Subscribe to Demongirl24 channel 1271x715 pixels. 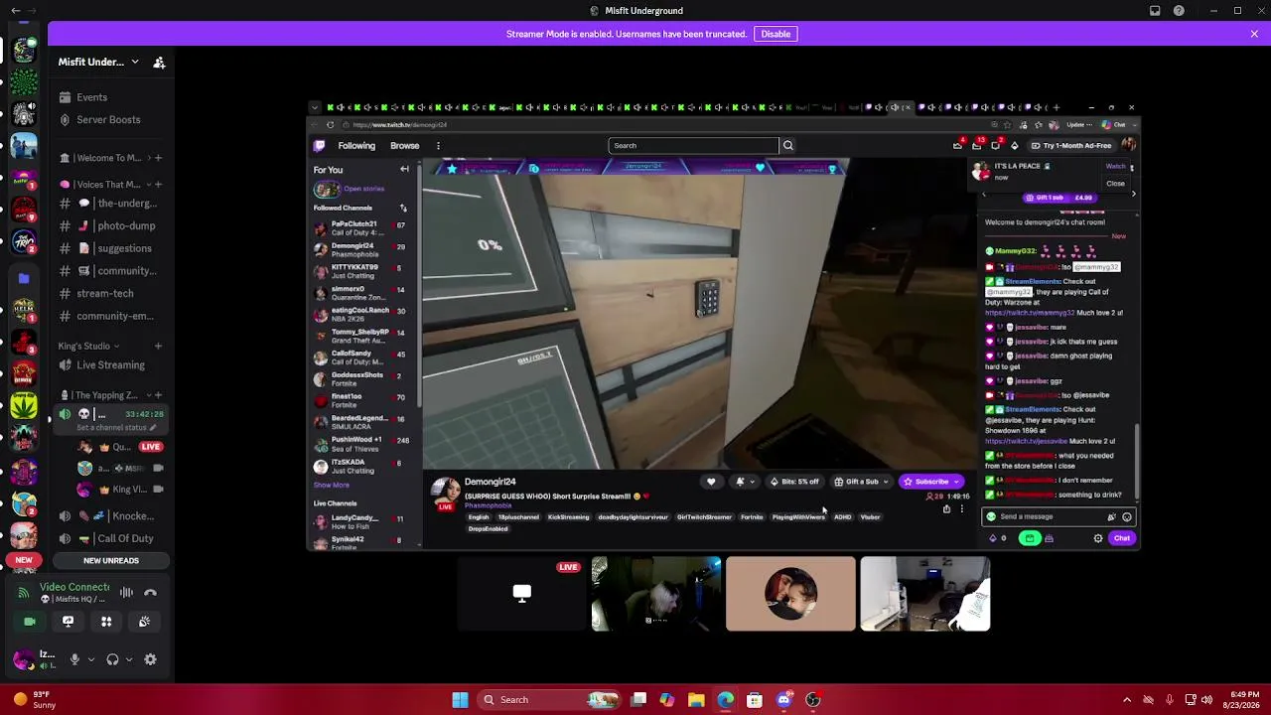coord(930,482)
